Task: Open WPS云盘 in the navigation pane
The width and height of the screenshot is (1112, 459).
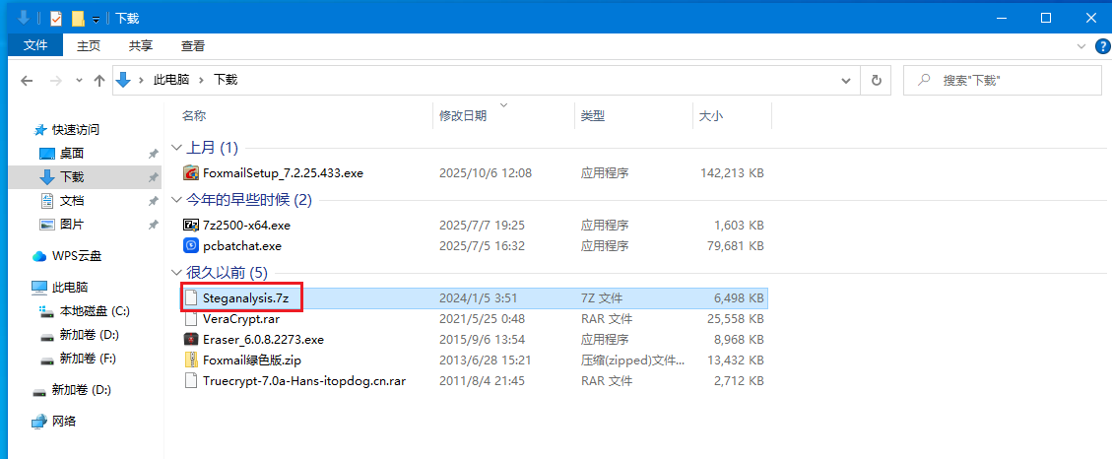Action: click(76, 256)
